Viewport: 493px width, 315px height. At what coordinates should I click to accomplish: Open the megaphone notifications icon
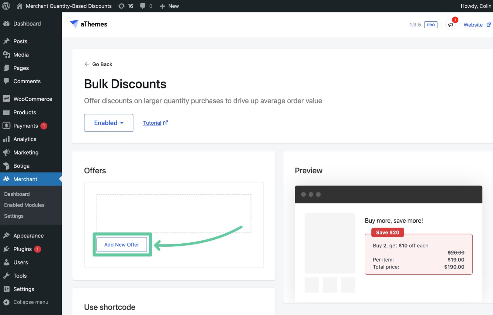coord(451,25)
